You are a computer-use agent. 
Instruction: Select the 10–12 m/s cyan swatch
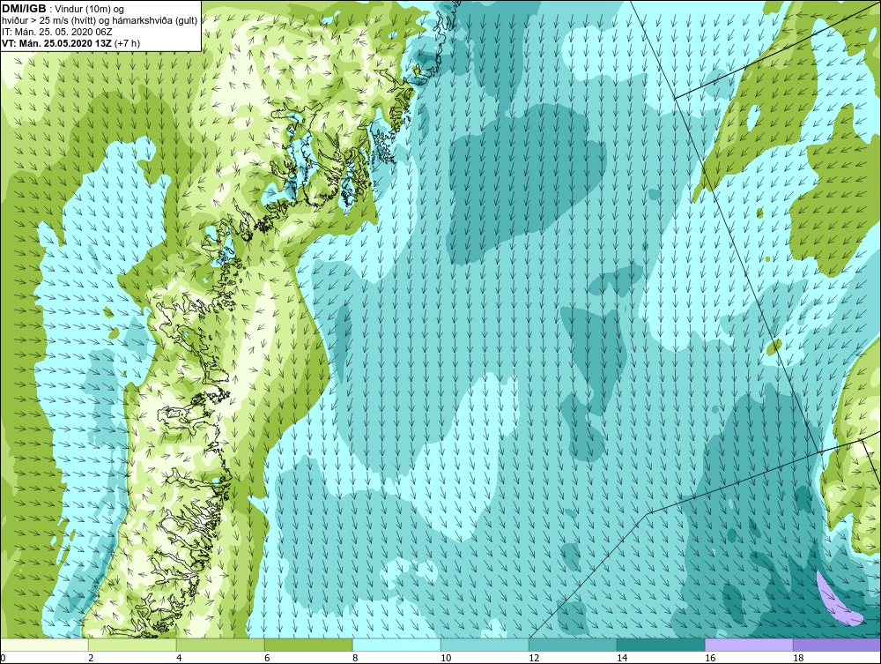point(485,645)
